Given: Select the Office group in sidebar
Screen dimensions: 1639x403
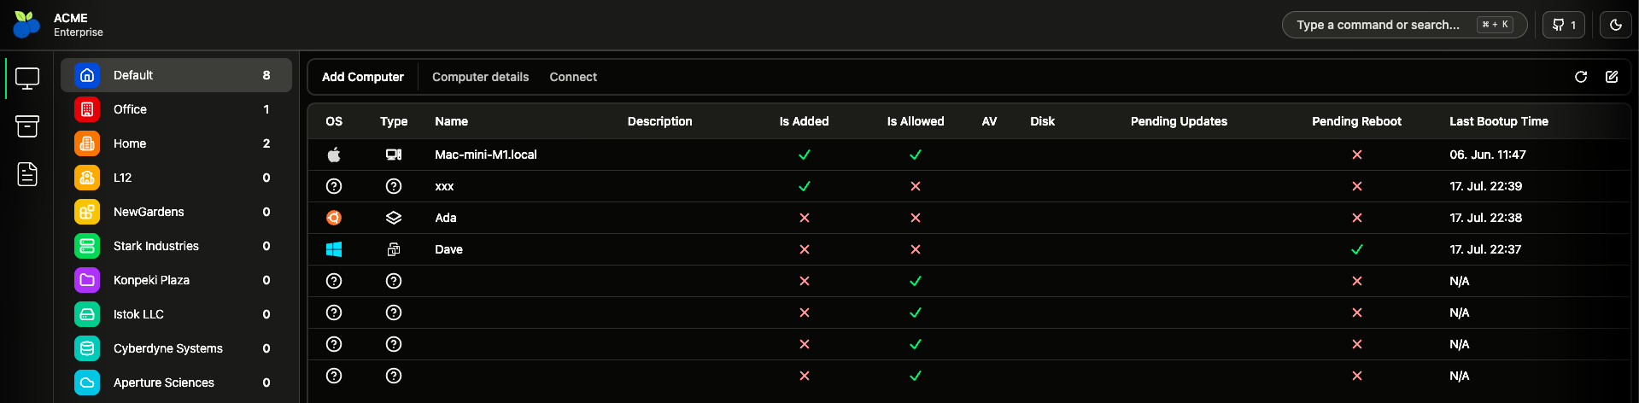Looking at the screenshot, I should [x=130, y=109].
